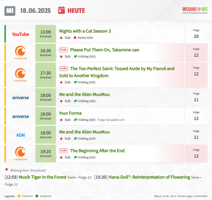This screenshot has height=200, width=212.
Task: Click the Folge 29 episode box
Action: point(196,34)
